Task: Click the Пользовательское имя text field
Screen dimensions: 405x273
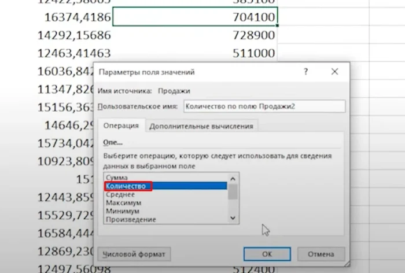Action: coord(264,106)
